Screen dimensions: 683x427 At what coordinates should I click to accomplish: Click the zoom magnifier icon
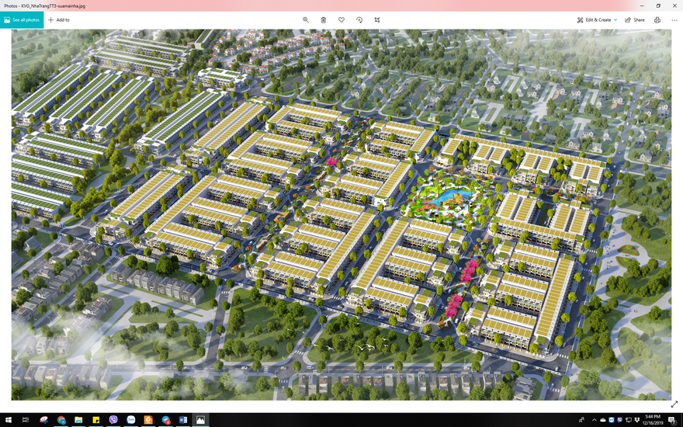click(x=306, y=19)
